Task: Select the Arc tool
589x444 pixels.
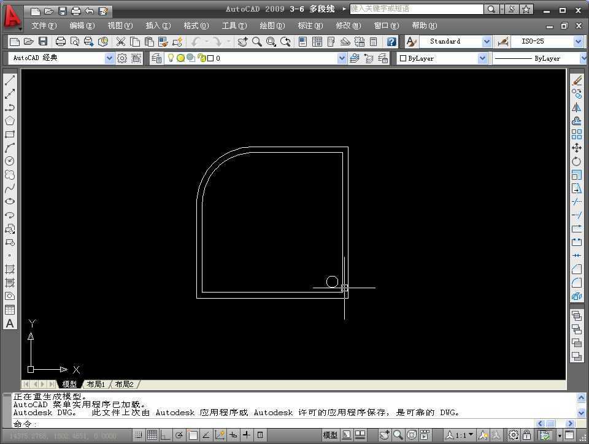Action: point(10,148)
